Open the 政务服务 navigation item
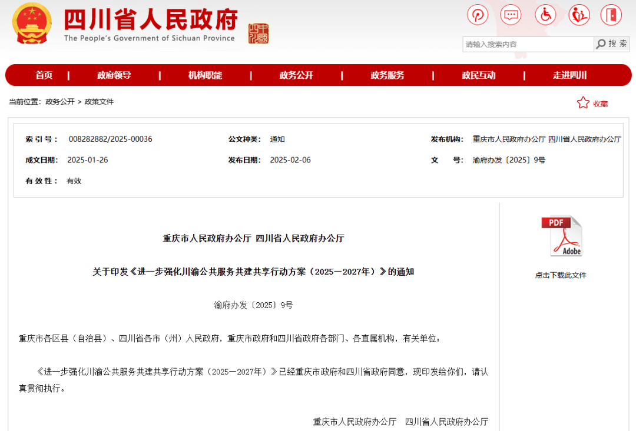This screenshot has height=431, width=636. coord(387,75)
